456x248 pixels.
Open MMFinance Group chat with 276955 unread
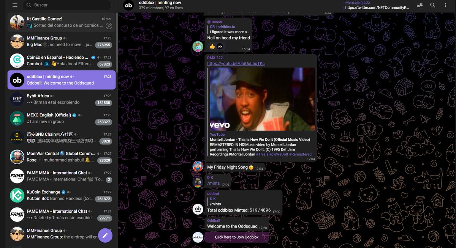(x=61, y=41)
